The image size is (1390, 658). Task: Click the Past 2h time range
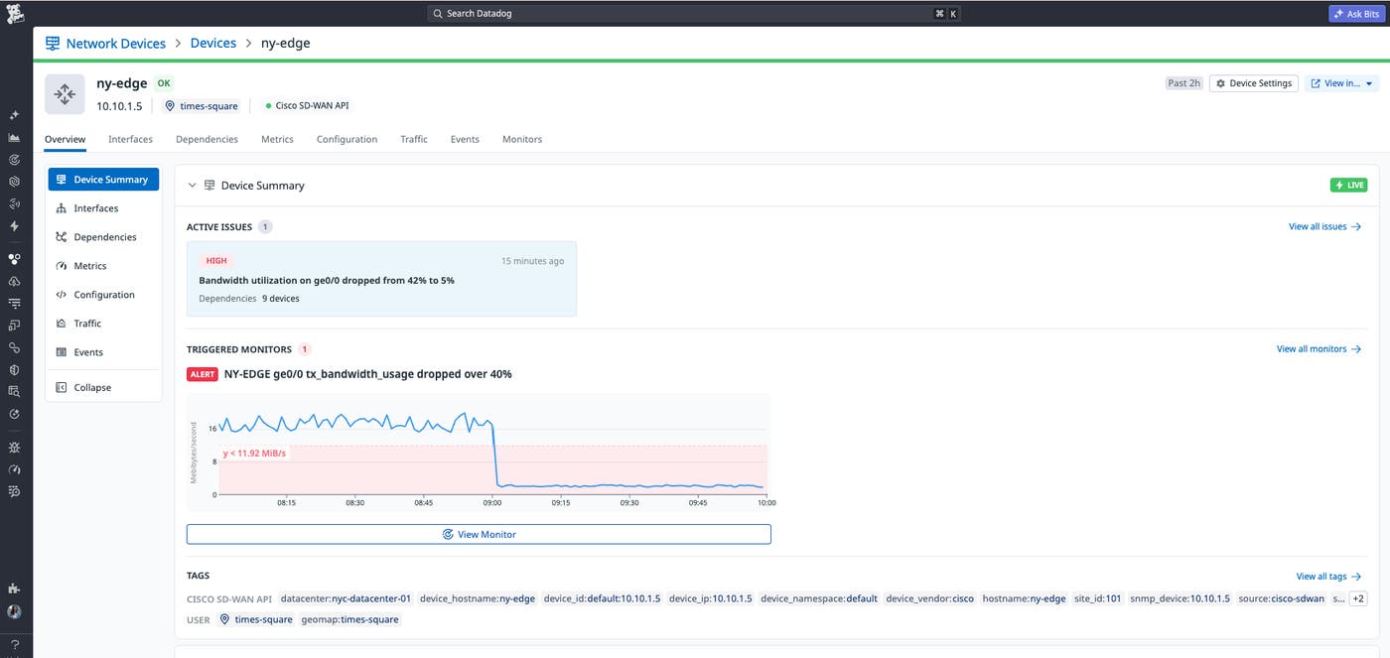(1183, 83)
